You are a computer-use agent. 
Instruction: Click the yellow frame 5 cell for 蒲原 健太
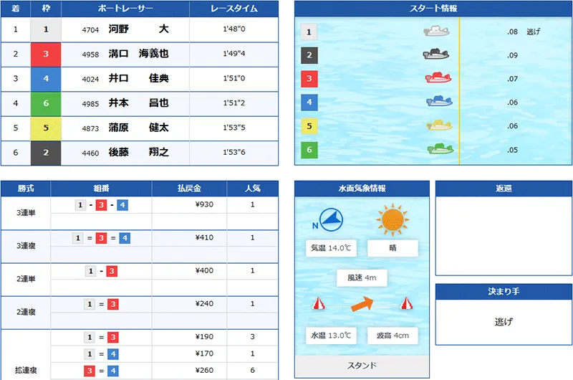[x=46, y=128]
